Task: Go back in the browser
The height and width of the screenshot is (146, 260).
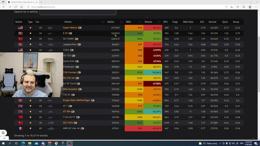Action: (4, 7)
